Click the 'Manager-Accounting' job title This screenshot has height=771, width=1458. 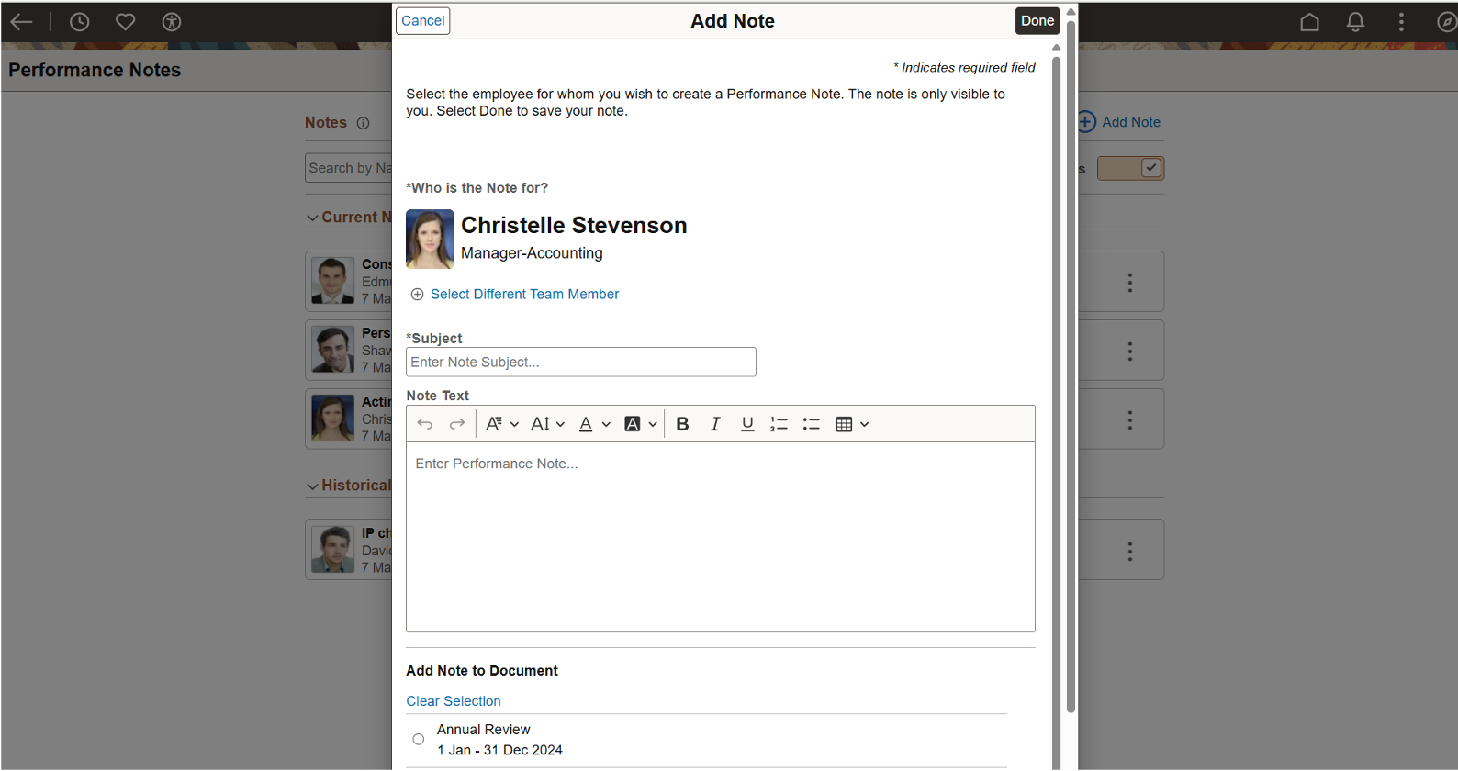coord(532,253)
